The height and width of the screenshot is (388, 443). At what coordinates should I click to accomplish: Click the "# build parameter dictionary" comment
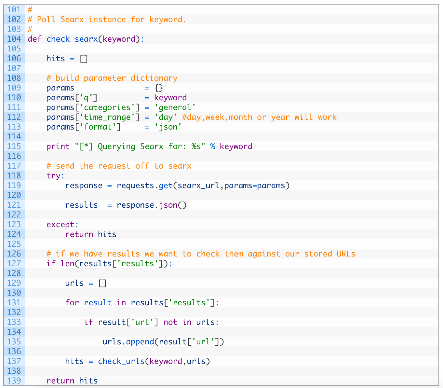pos(112,78)
